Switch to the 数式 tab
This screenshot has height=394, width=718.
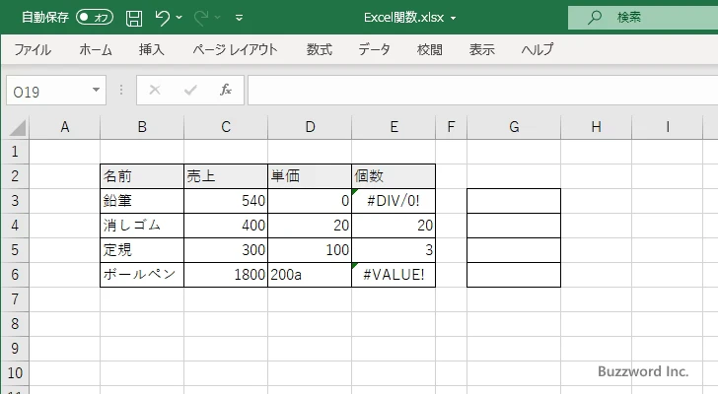320,49
